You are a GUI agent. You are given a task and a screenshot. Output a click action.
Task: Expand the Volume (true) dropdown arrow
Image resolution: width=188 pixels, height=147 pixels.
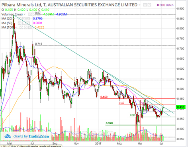25,14
